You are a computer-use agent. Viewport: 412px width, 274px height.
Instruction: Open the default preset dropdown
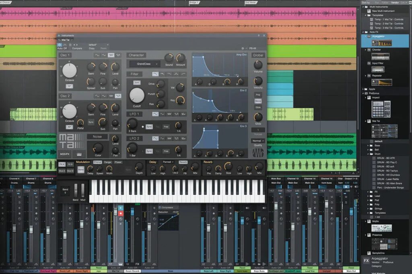[98, 45]
